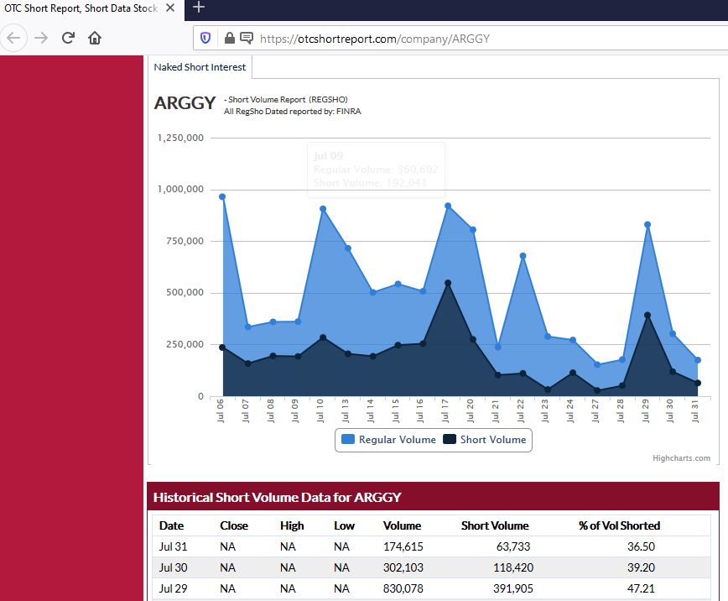This screenshot has width=728, height=601.
Task: Toggle Short Volume series in legend
Action: tap(485, 440)
